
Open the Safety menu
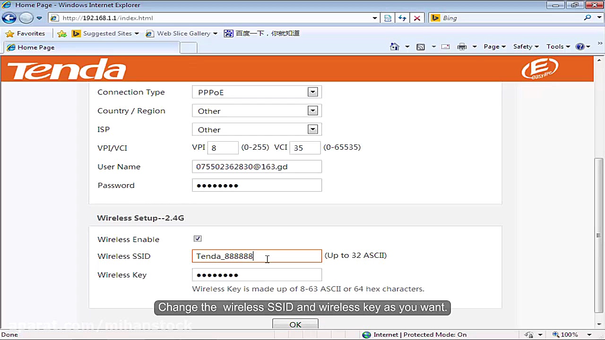526,47
